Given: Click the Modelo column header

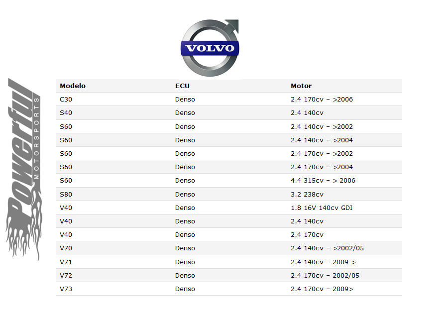Looking at the screenshot, I should click(73, 86).
